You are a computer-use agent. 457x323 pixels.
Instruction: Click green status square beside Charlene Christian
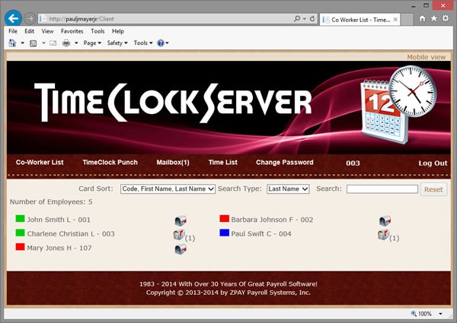pyautogui.click(x=20, y=233)
